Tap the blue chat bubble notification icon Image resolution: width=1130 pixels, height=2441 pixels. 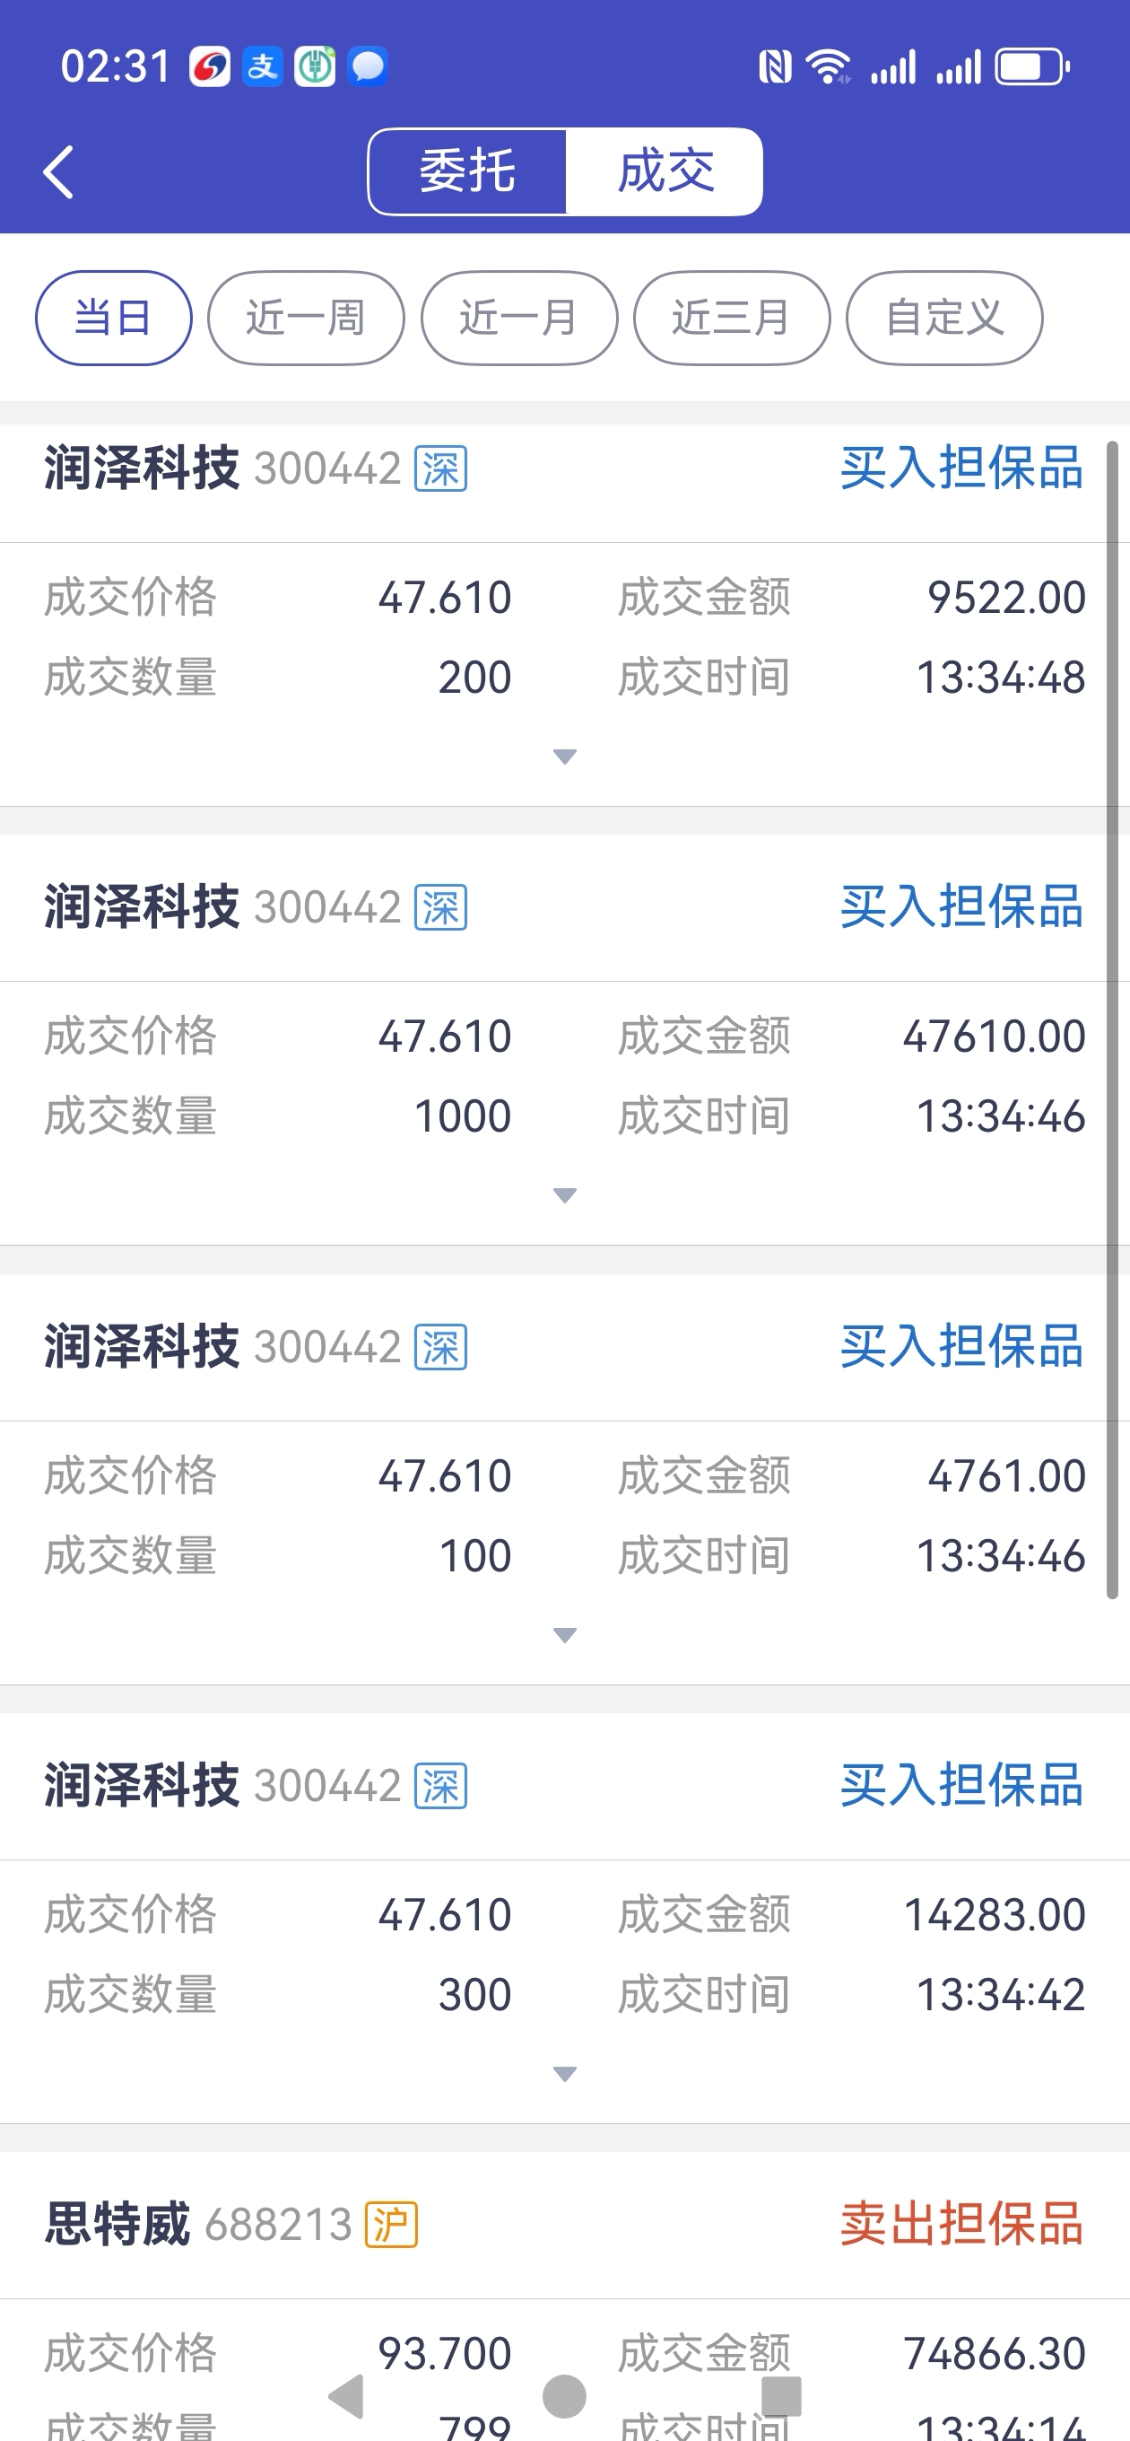click(368, 66)
